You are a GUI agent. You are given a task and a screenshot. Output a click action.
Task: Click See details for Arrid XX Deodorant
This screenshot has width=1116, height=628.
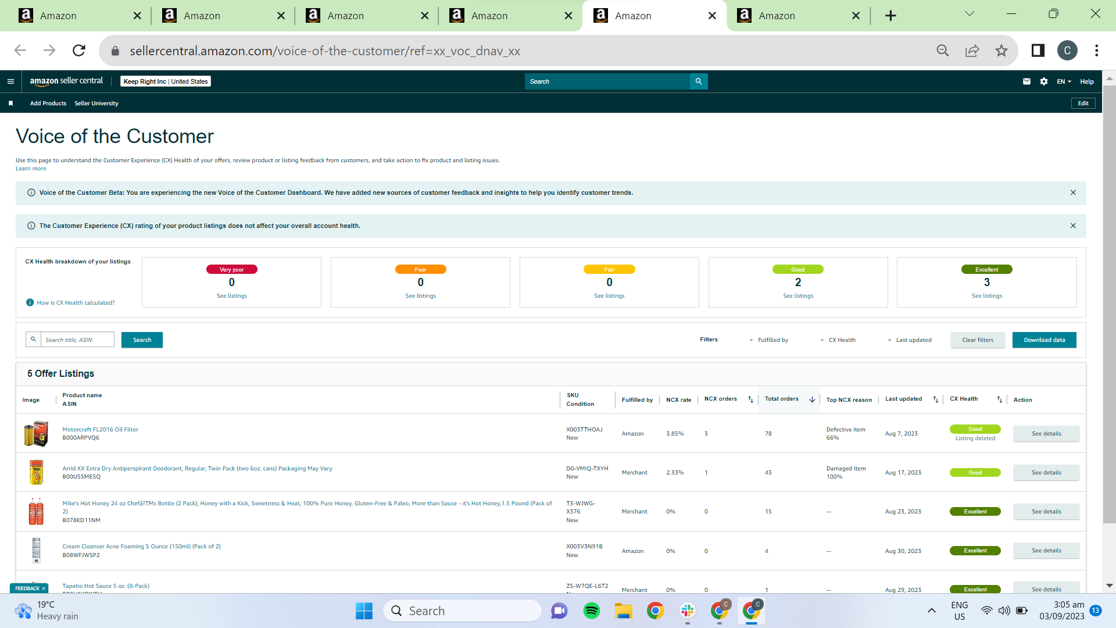point(1046,473)
